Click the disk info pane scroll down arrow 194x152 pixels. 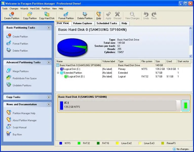[x=190, y=56]
